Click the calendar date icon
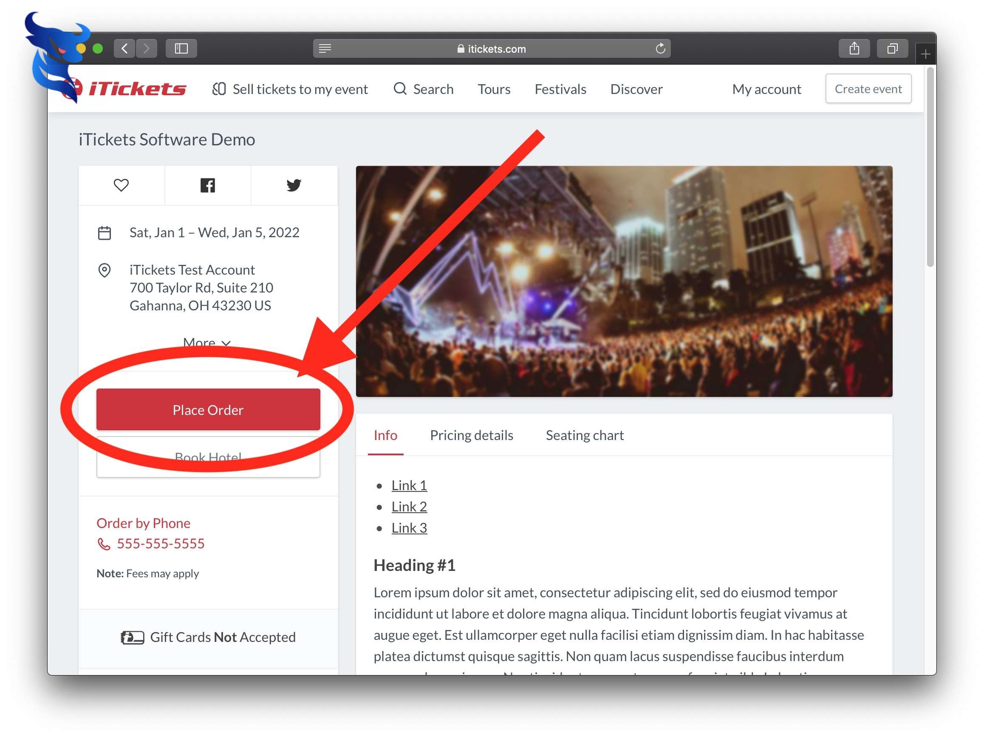This screenshot has height=738, width=984. point(105,233)
